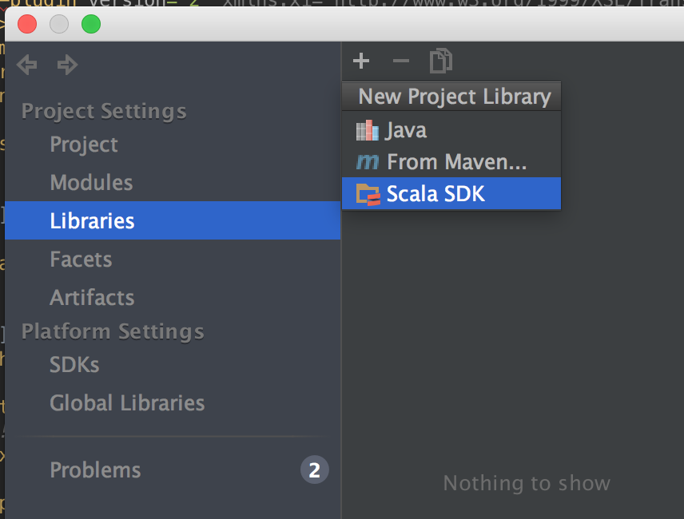This screenshot has width=684, height=519.
Task: Choose From Maven... option
Action: coord(456,162)
